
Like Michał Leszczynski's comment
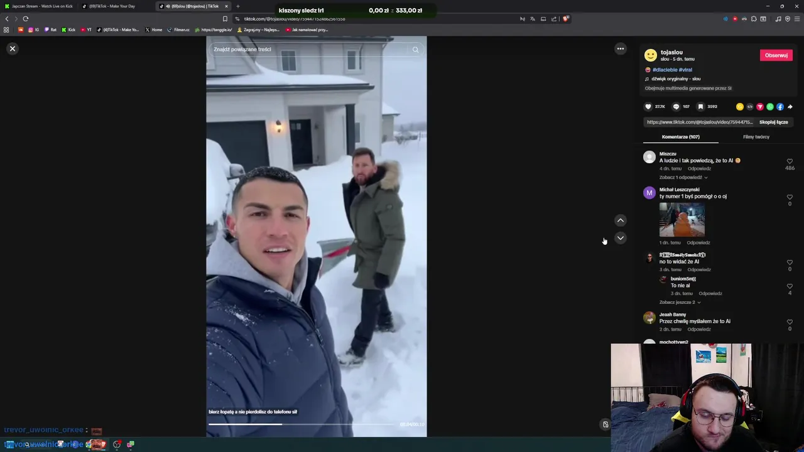coord(790,197)
